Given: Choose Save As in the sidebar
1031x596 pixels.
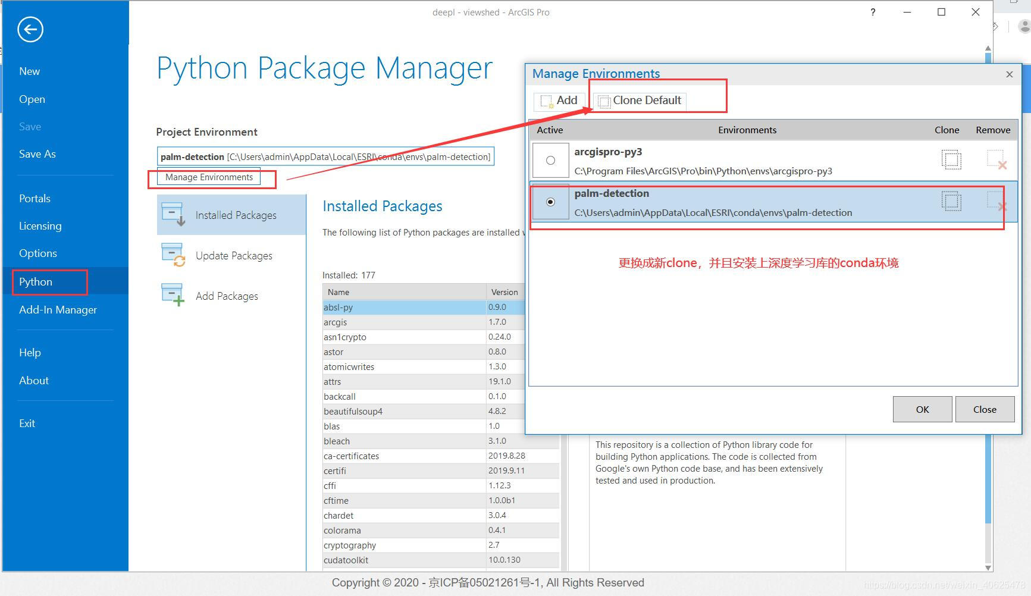Looking at the screenshot, I should pyautogui.click(x=37, y=154).
